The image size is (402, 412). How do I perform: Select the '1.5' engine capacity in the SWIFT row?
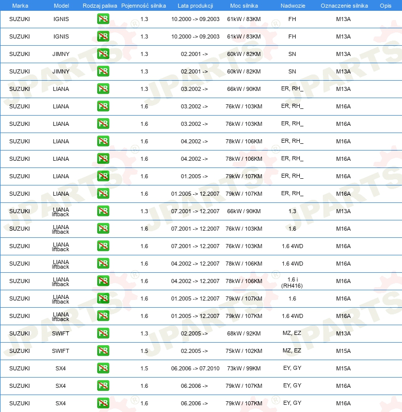(144, 351)
